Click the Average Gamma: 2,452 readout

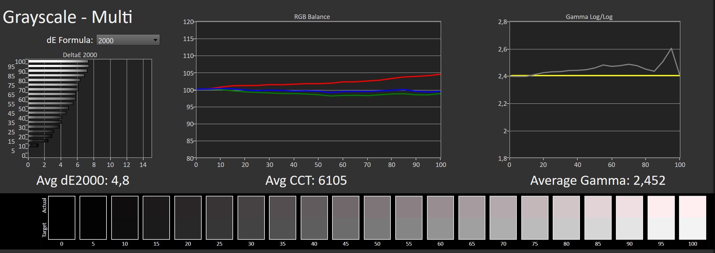tap(598, 180)
